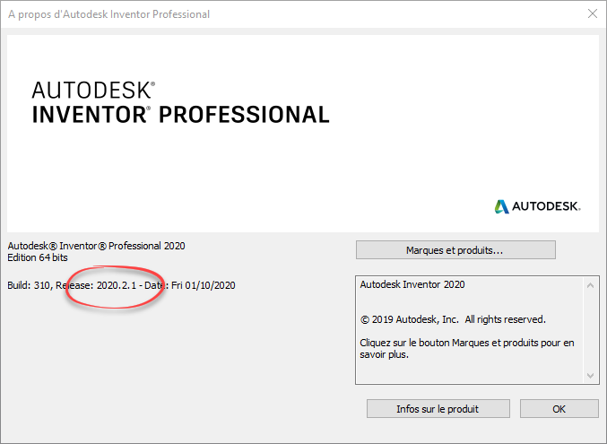This screenshot has height=444, width=607.
Task: Click the INVENTOR PROFESSIONAL banner heading
Action: tap(180, 115)
